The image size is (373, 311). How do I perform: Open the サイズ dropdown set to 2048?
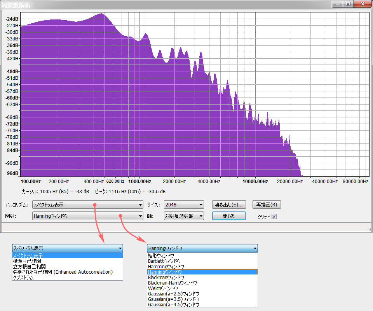tap(184, 204)
